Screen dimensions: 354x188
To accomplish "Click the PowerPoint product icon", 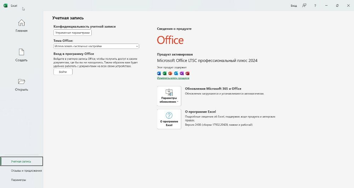I will pyautogui.click(x=170, y=73).
